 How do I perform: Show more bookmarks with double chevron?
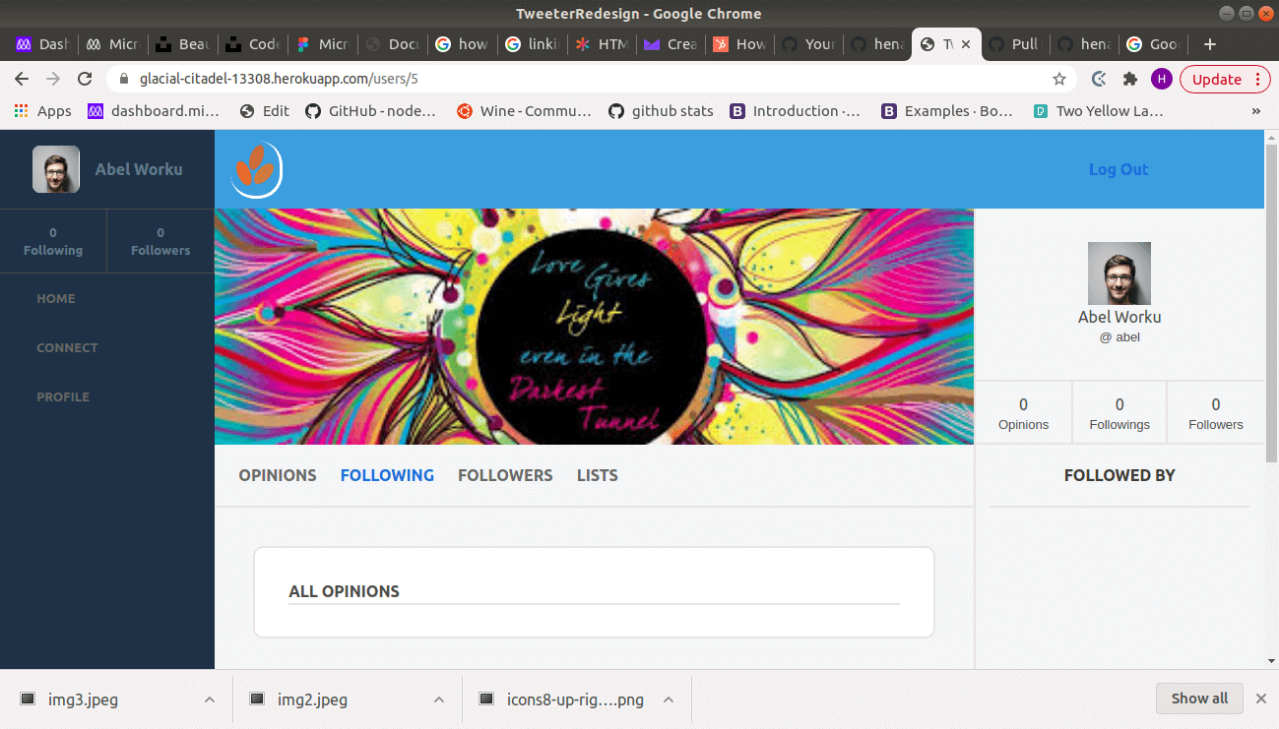tap(1256, 111)
